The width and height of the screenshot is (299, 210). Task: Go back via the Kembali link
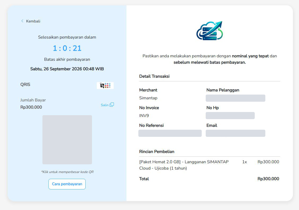point(33,21)
